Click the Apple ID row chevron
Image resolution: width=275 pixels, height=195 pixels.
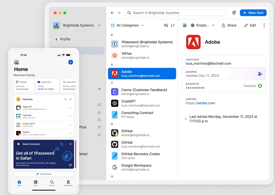coord(70,108)
